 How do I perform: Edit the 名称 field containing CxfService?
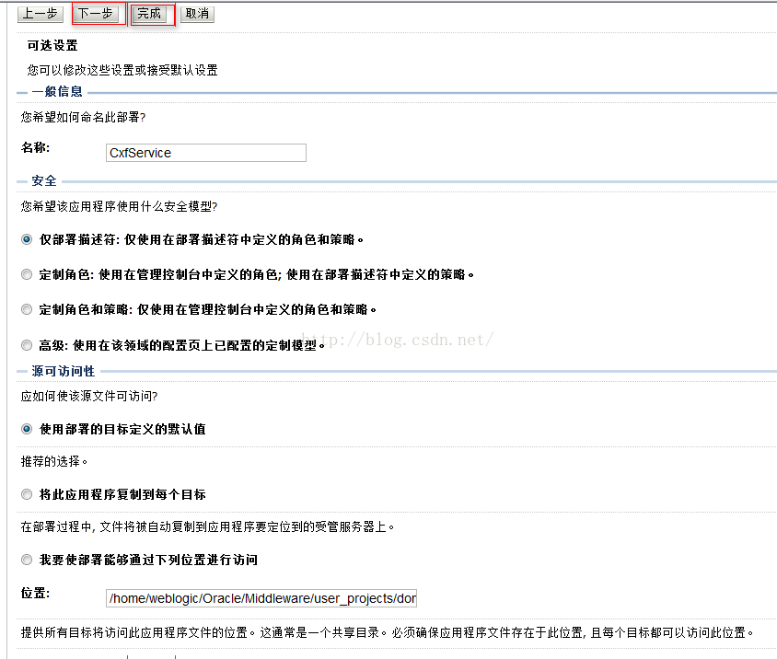coord(206,153)
